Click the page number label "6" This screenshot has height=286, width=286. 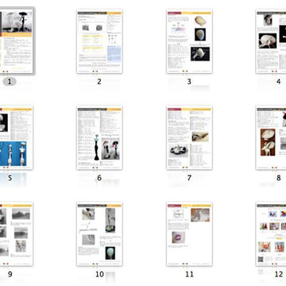(x=99, y=178)
